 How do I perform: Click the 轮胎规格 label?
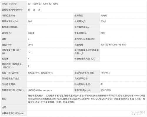coord(79,45)
